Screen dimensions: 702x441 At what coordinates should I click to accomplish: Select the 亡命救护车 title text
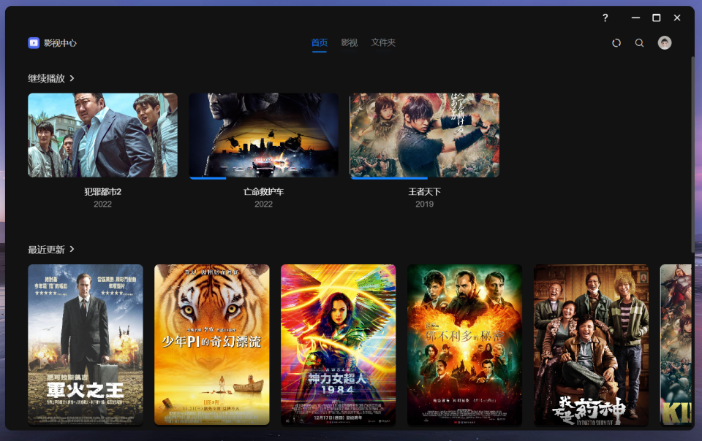[264, 192]
